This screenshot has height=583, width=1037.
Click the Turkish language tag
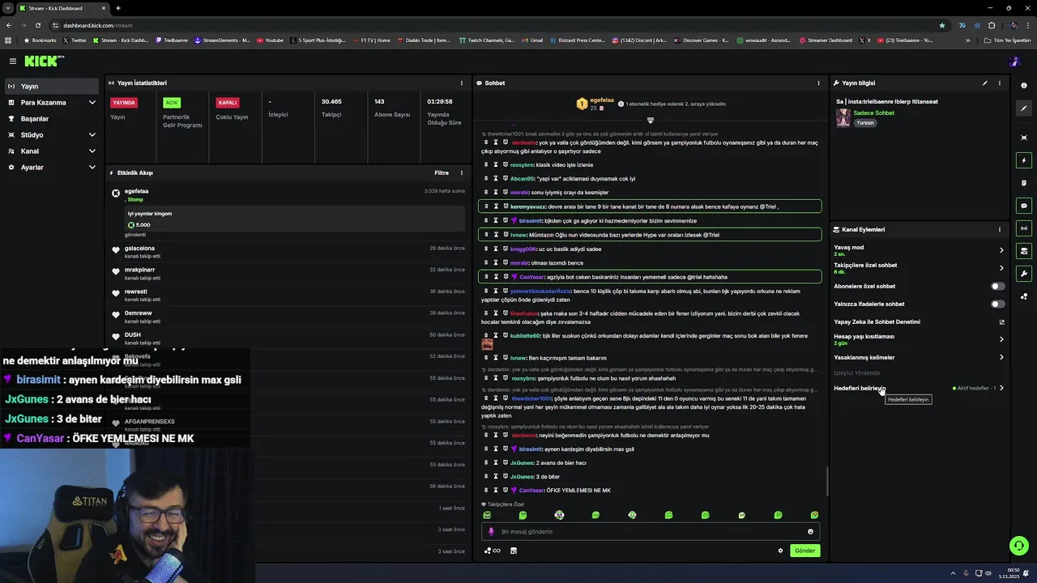click(864, 123)
